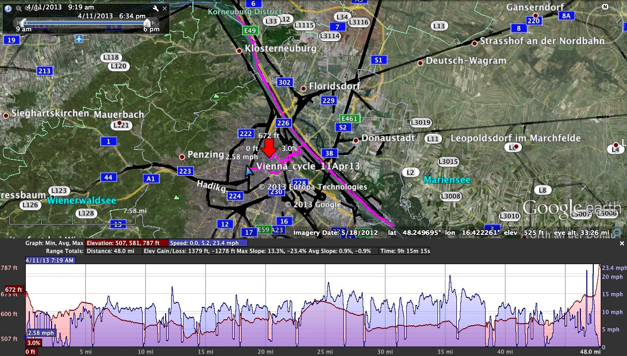This screenshot has width=627, height=356.
Task: Click the clock icon in time slider
Action: (x=8, y=8)
